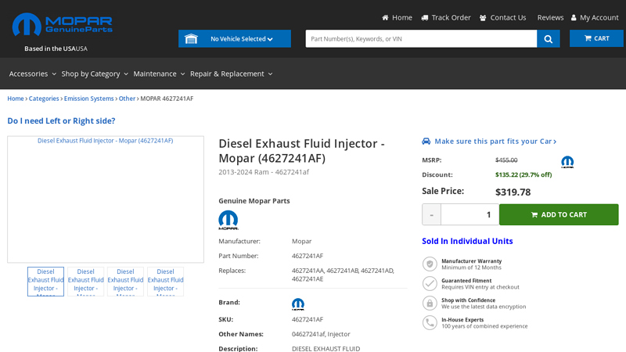The height and width of the screenshot is (352, 626).
Task: Click the quantity input field
Action: (x=470, y=214)
